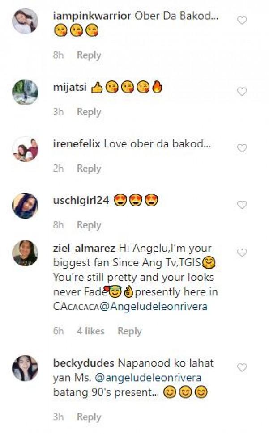View the 4 likes on ziel_almarez's comment

(90, 331)
